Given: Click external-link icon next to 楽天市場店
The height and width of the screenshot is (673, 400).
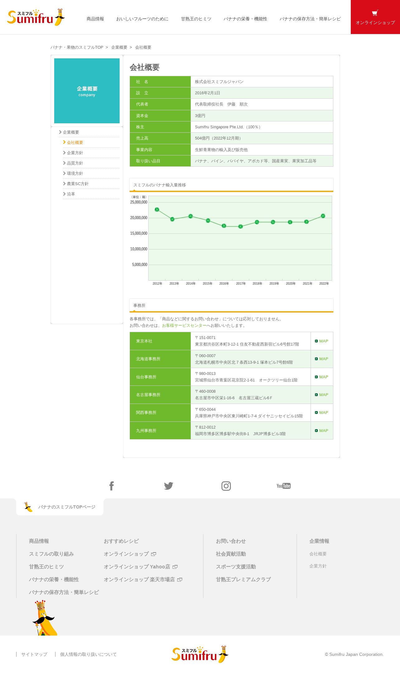Looking at the screenshot, I should point(180,580).
